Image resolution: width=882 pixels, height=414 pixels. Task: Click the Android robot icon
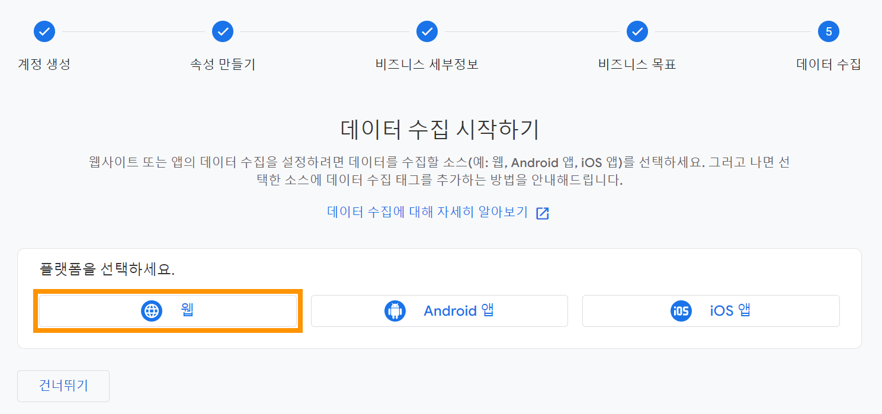(395, 311)
